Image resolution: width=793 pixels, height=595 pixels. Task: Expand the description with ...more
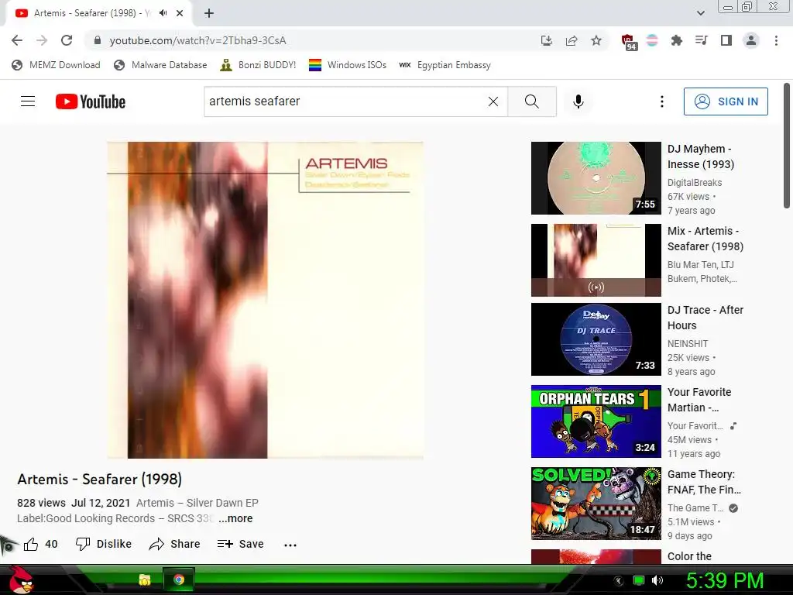235,518
